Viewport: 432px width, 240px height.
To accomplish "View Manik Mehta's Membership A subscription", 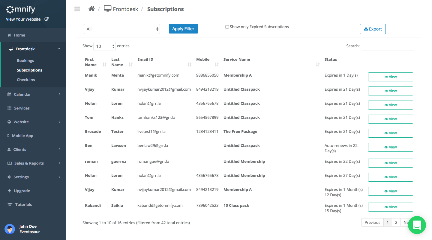I will (x=391, y=77).
